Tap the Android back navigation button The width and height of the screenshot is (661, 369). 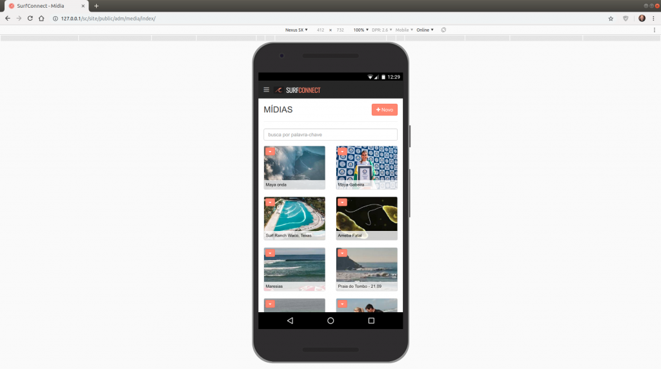point(290,321)
